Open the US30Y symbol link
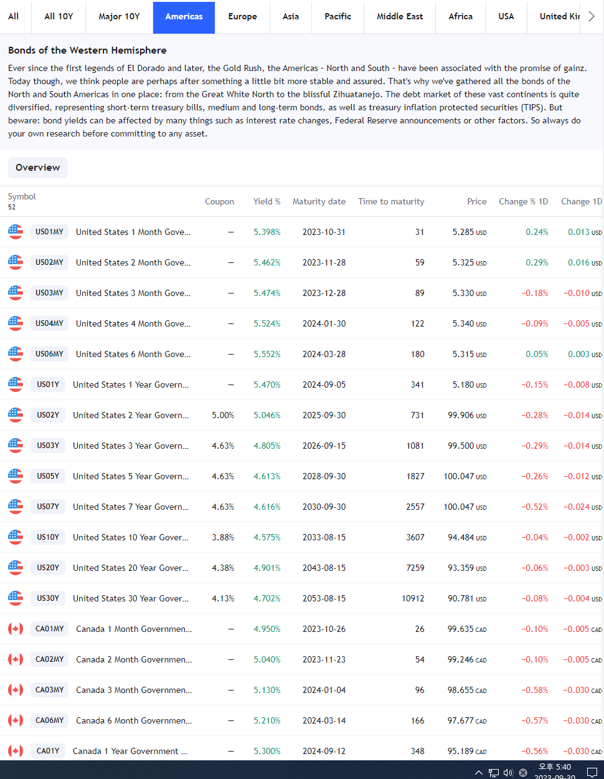This screenshot has height=779, width=604. tap(48, 598)
